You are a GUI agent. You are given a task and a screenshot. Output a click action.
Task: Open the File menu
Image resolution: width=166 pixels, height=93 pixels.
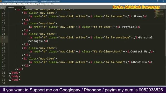tap(2, 4)
